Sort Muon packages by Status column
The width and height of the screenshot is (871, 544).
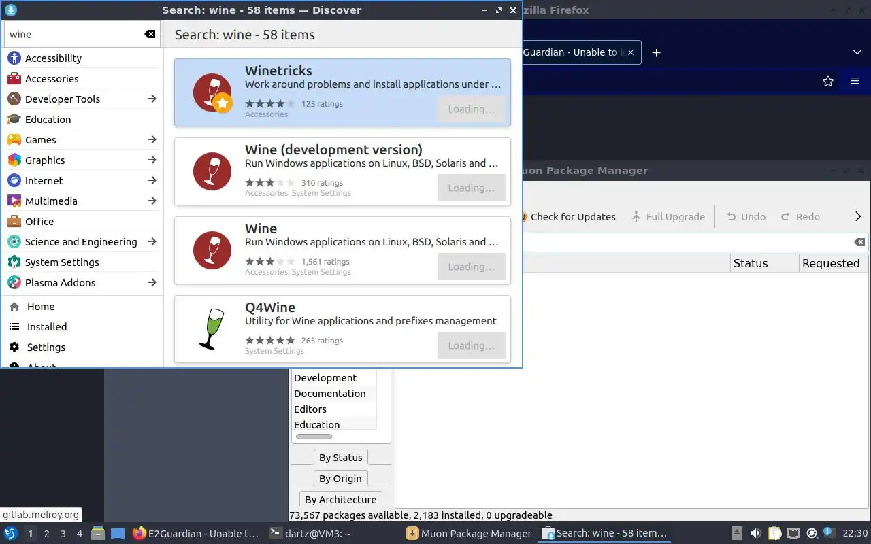(x=764, y=263)
